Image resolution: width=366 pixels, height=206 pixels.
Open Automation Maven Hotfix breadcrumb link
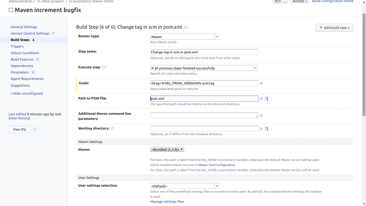93,1
